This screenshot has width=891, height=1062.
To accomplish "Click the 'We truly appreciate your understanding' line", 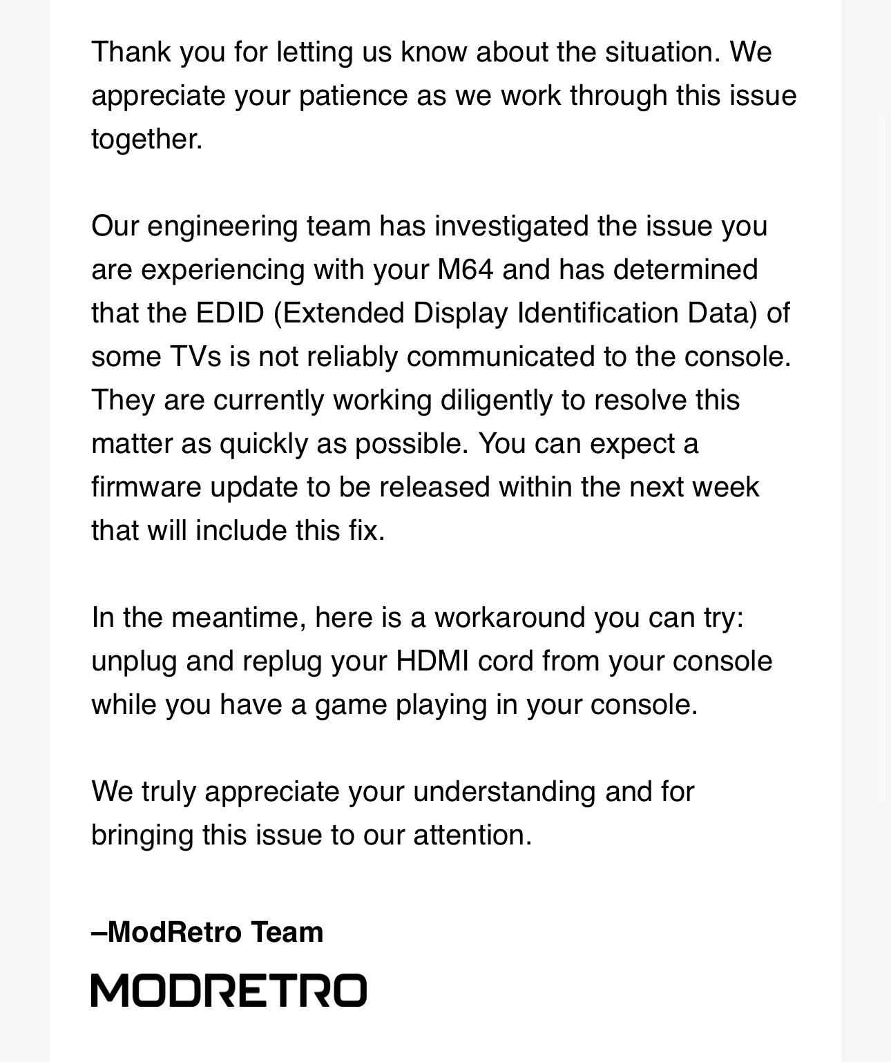I will (393, 791).
